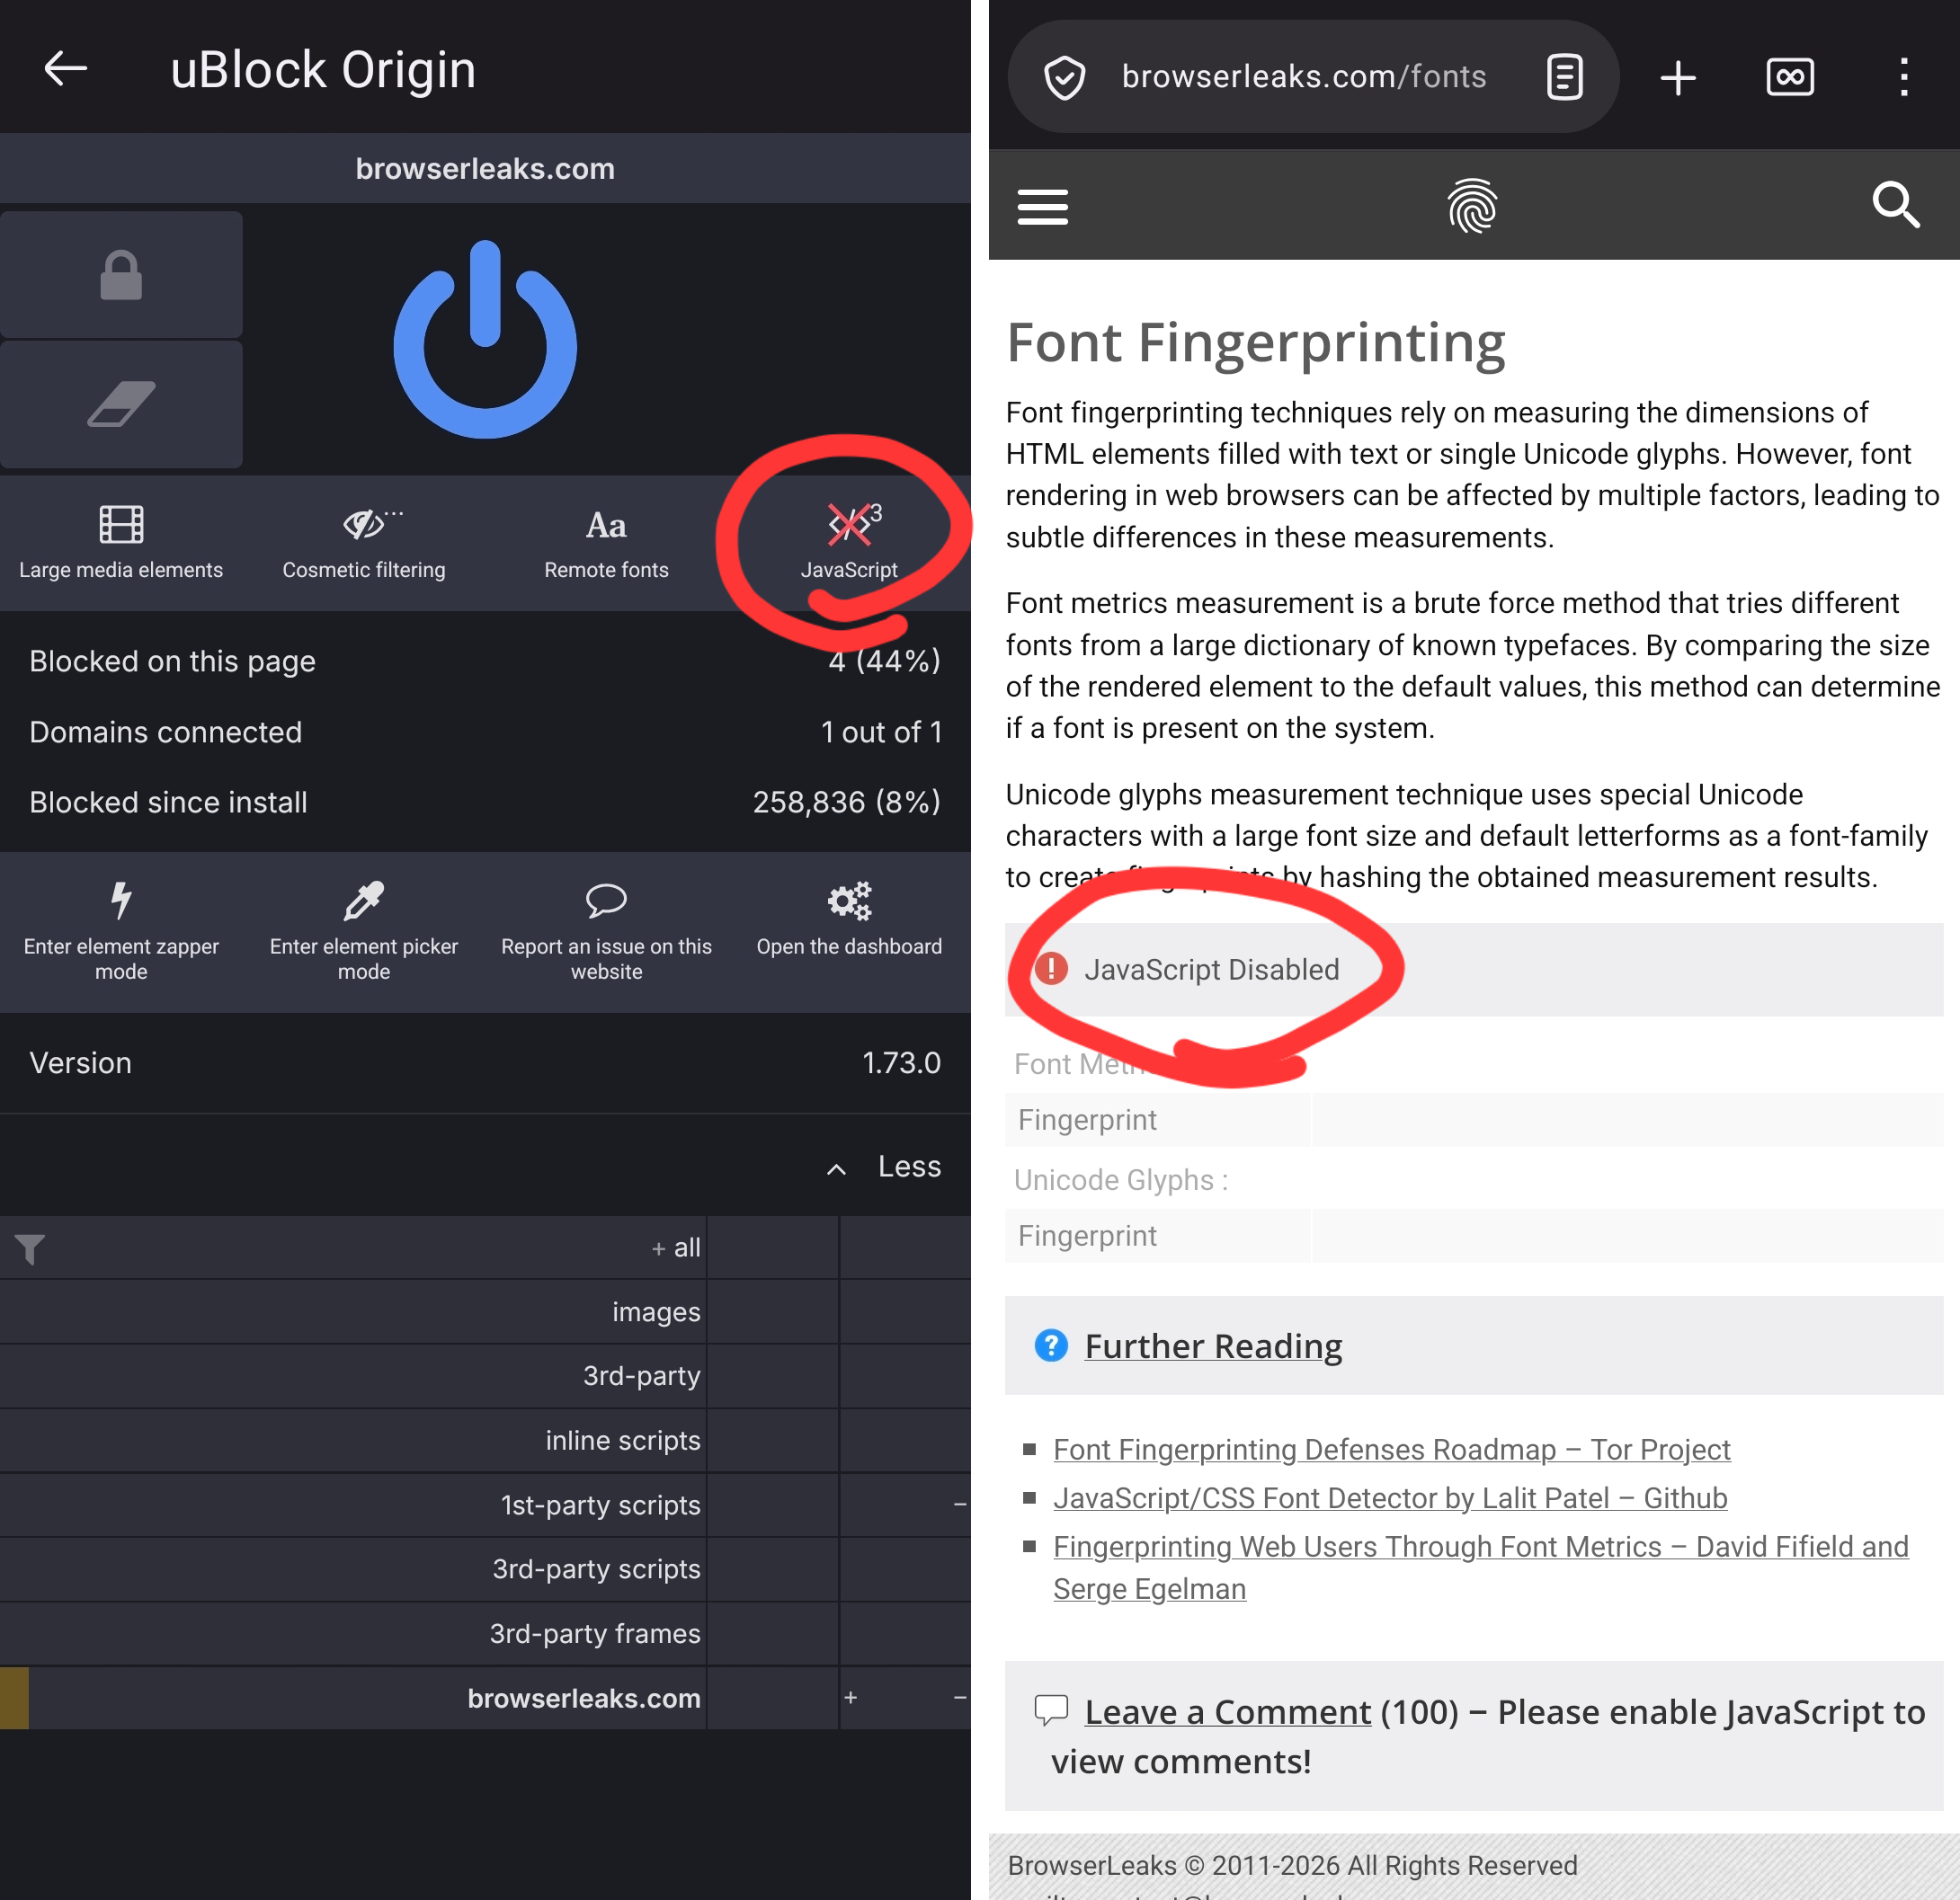Select the '3rd-party frames' firewall row
Viewport: 1960px width, 1900px height.
[485, 1634]
